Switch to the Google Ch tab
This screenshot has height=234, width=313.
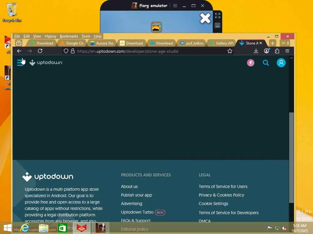(x=72, y=43)
